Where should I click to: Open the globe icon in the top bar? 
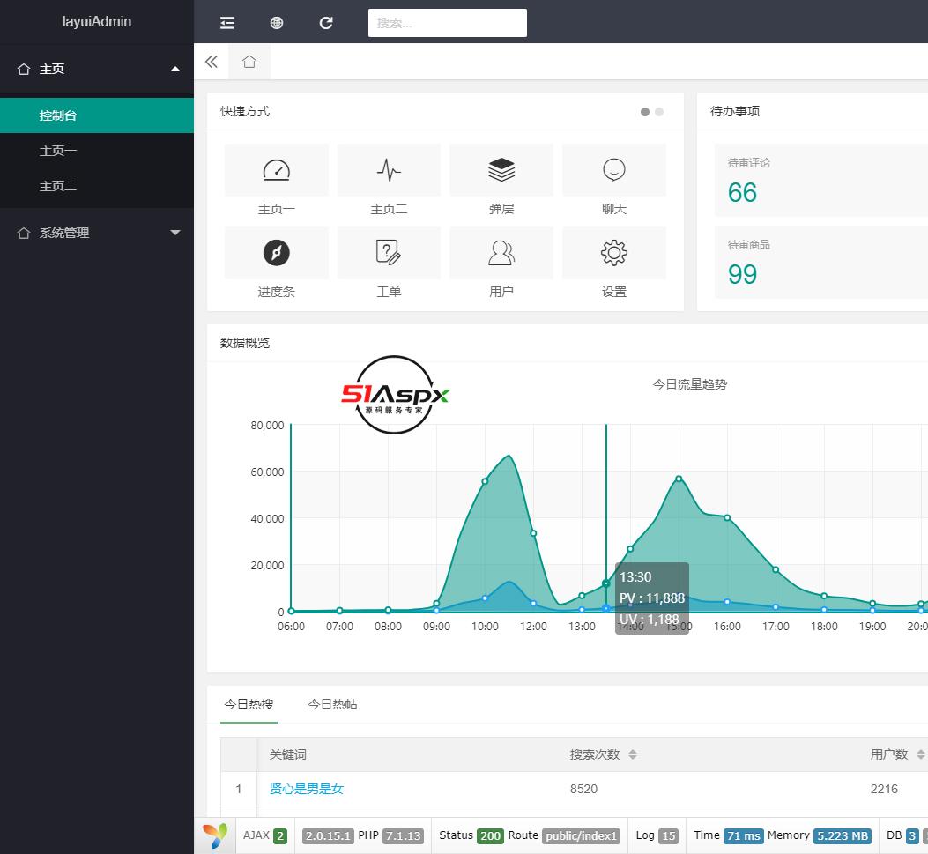[x=277, y=23]
